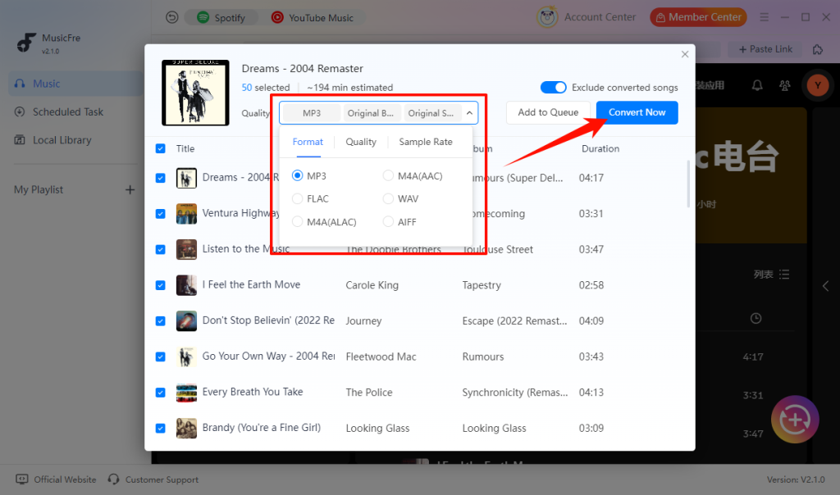The image size is (840, 495).
Task: Click the Tapestry album cell
Action: click(482, 285)
